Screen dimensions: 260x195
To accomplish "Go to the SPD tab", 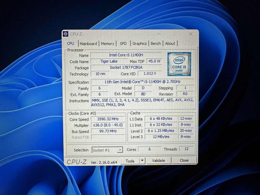I will [123, 44].
